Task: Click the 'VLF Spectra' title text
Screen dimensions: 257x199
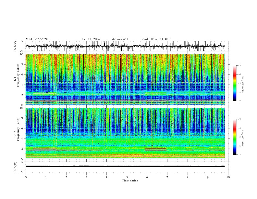Action: (37, 39)
